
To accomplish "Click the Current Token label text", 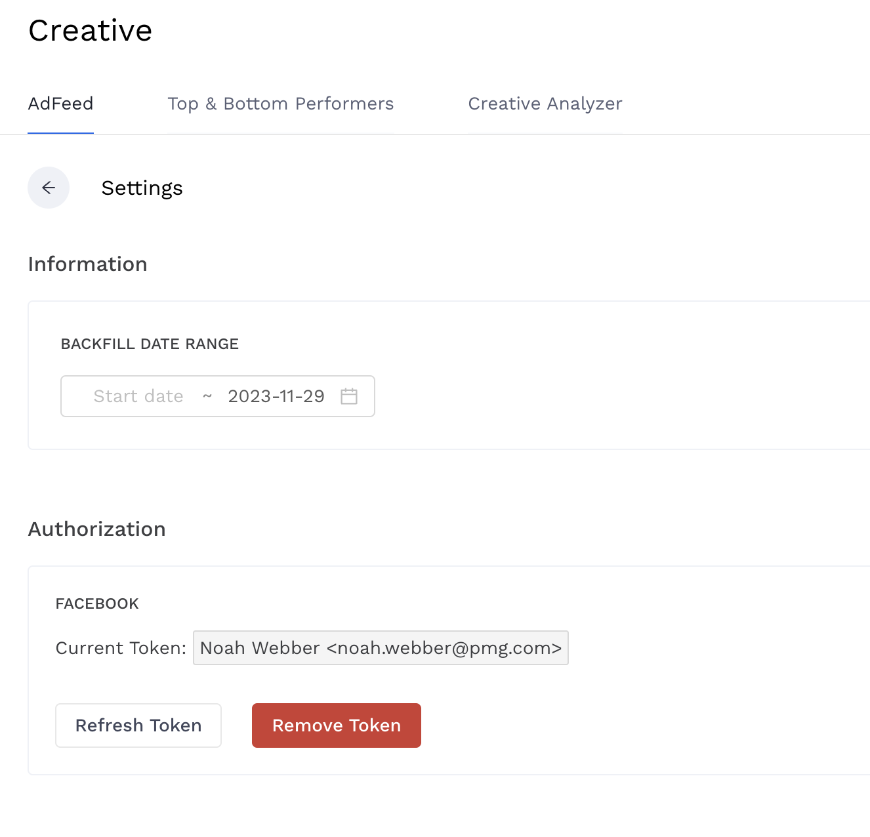I will click(x=121, y=648).
